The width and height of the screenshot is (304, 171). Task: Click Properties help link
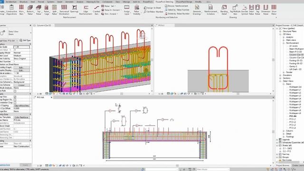5,165
